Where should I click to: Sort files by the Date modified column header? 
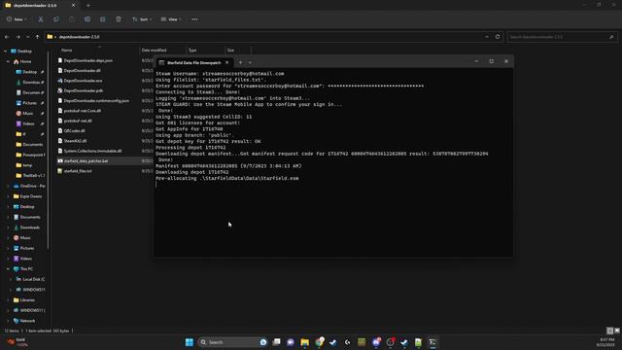click(x=154, y=51)
